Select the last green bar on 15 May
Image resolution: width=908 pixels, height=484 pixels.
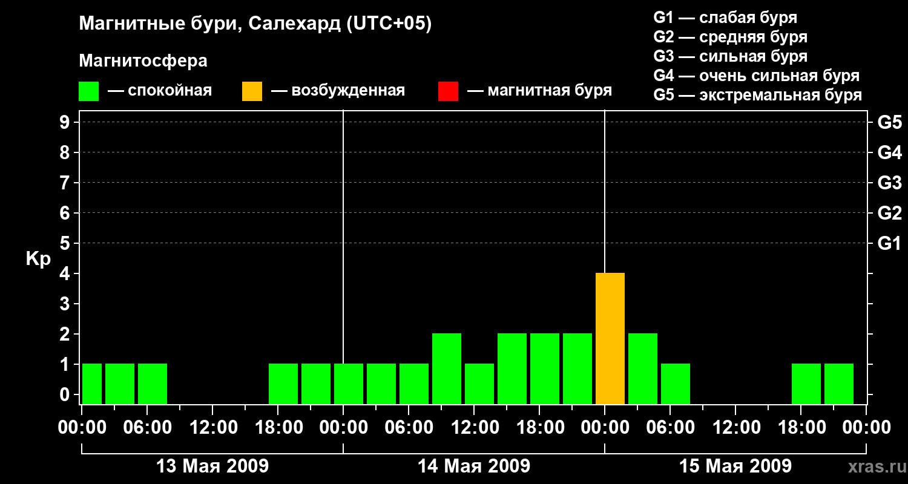click(838, 384)
